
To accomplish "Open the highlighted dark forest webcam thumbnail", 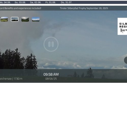I will coord(15,19).
